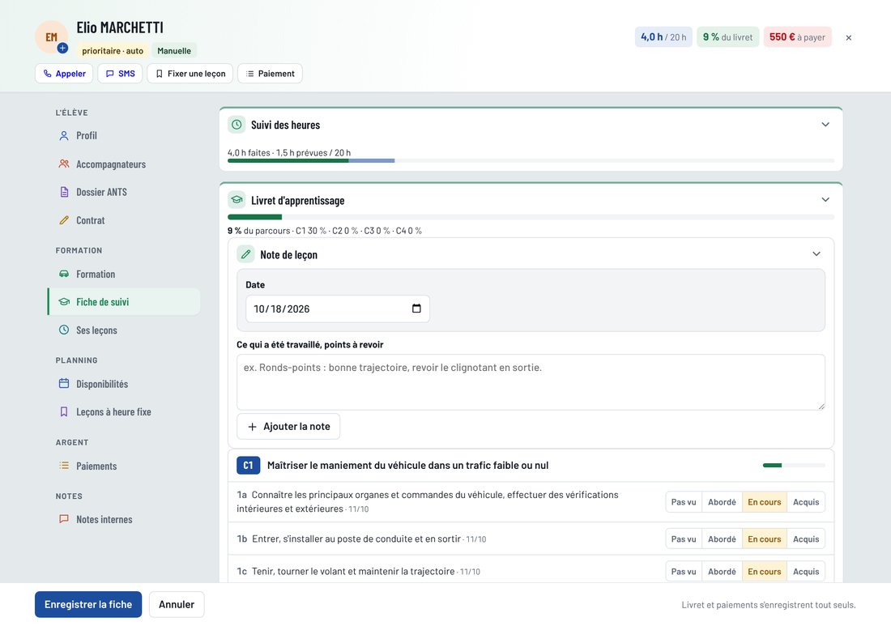Image resolution: width=891 pixels, height=626 pixels.
Task: Open Leçons à heure fixe
Action: point(124,412)
